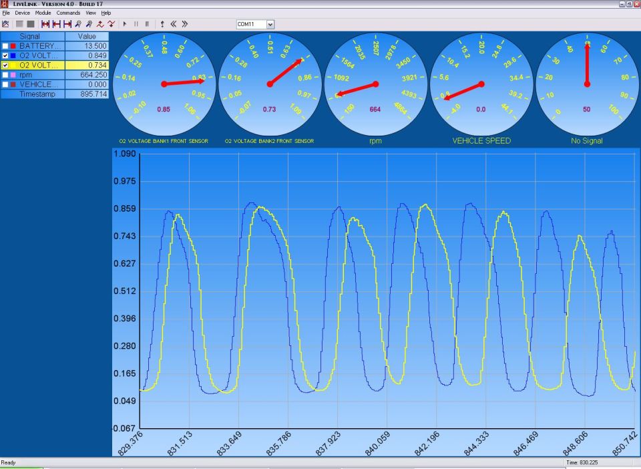Screen dimensions: 641x469
Task: Uncheck the yellow O2 VOLT signal checkbox
Action: [x=5, y=65]
